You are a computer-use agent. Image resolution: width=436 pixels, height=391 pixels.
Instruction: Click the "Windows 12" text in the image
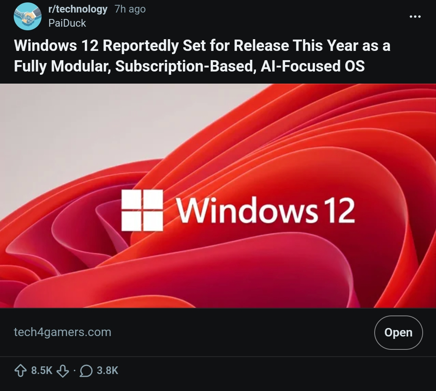(265, 211)
